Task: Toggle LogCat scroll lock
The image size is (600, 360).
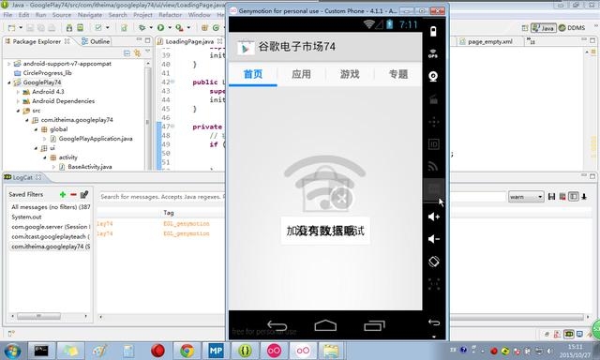Action: pyautogui.click(x=584, y=197)
